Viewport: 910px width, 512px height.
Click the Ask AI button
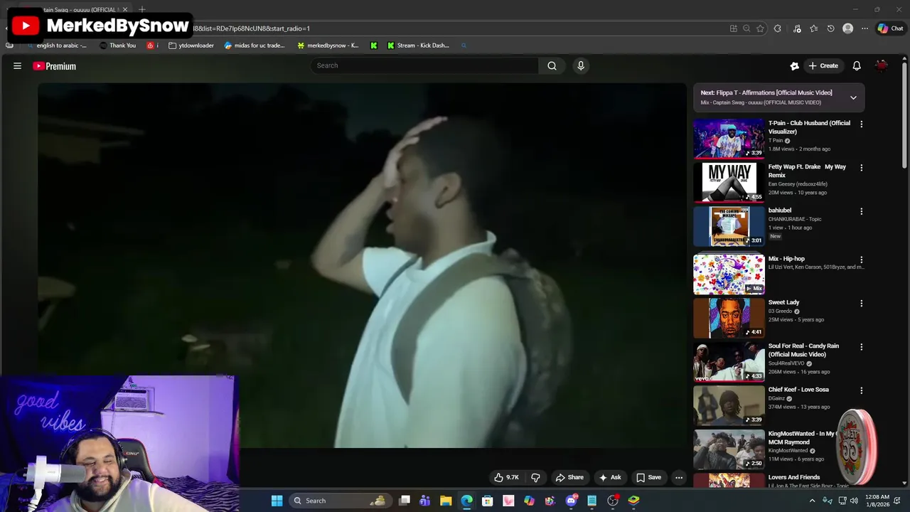(610, 477)
